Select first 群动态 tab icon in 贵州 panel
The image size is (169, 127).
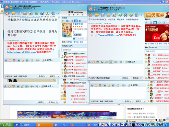coord(146,22)
